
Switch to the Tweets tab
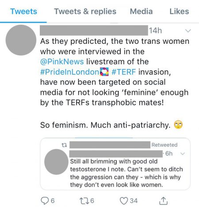coord(23,12)
